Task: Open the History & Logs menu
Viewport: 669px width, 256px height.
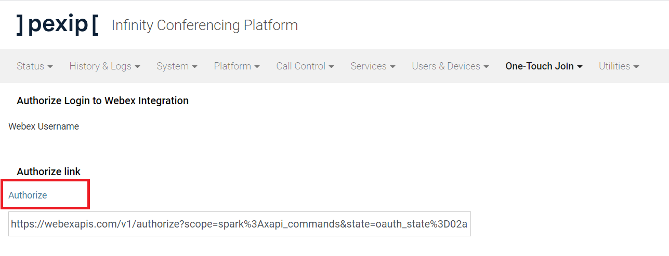Action: [104, 66]
